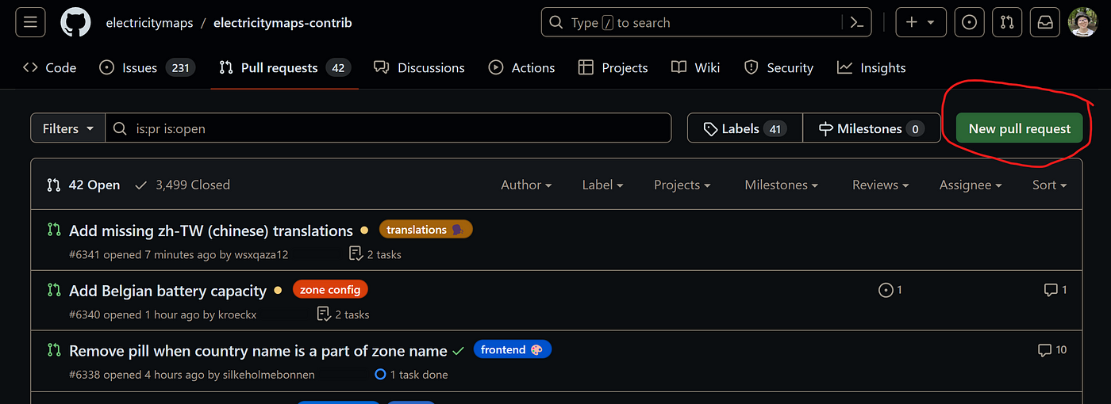Click the New pull request button
1111x404 pixels.
pyautogui.click(x=1019, y=128)
